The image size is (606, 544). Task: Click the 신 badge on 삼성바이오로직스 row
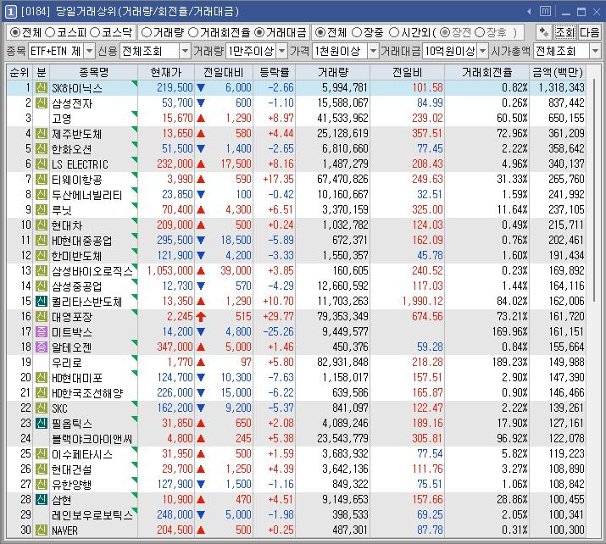coord(42,270)
